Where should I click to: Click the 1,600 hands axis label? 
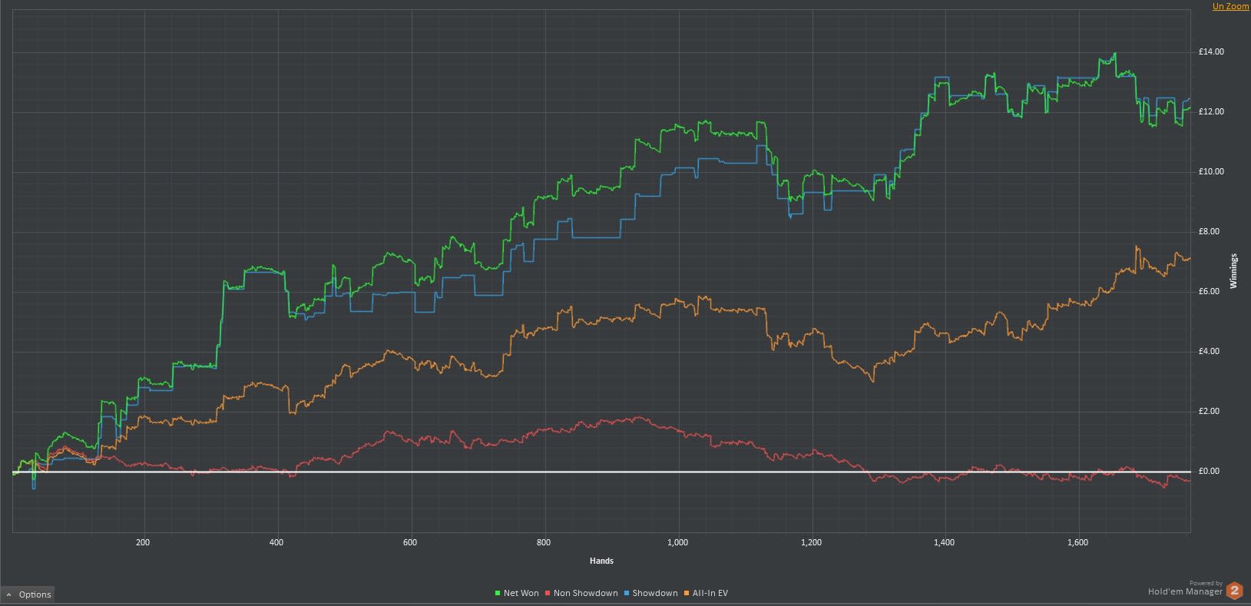click(x=1078, y=543)
